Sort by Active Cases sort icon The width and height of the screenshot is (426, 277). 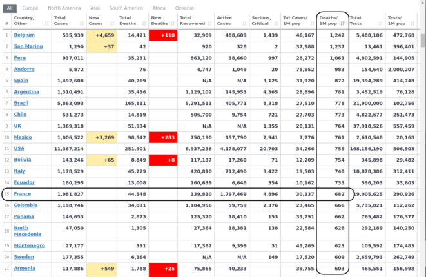coord(244,24)
